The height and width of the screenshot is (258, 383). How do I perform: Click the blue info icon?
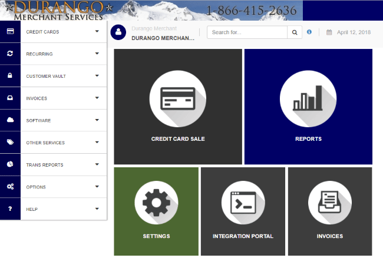click(x=309, y=32)
